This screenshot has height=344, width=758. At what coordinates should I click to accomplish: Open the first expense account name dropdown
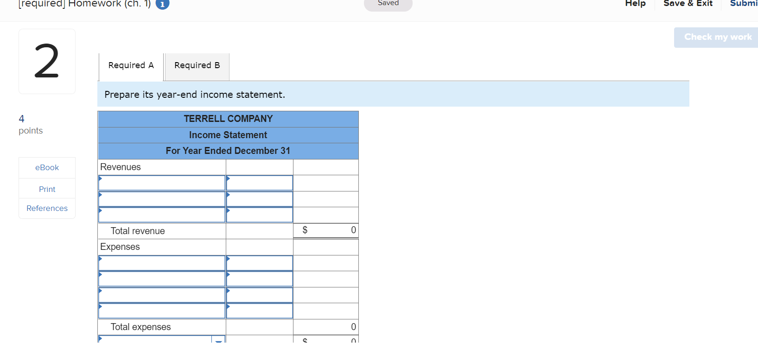point(162,263)
